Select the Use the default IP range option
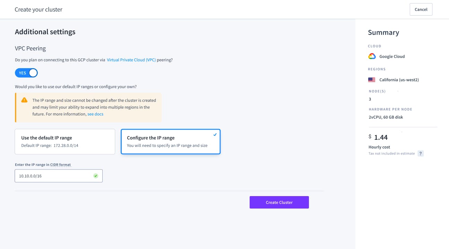Image resolution: width=449 pixels, height=249 pixels. click(x=65, y=141)
